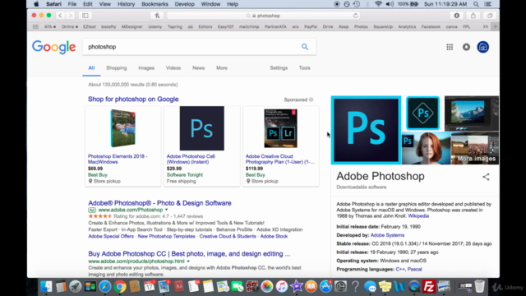Open Spotlight search in menu bar

pos(476,4)
